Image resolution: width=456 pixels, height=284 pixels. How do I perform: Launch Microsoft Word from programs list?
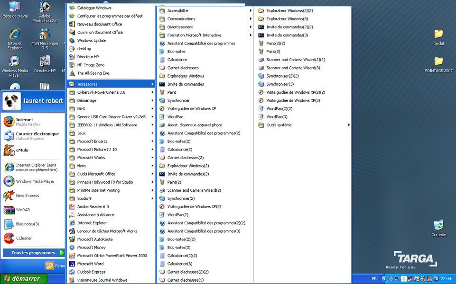tap(111, 264)
